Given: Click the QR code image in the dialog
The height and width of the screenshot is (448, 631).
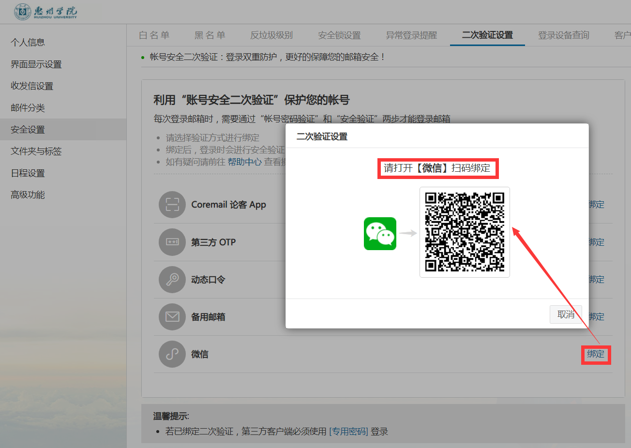Looking at the screenshot, I should click(465, 232).
